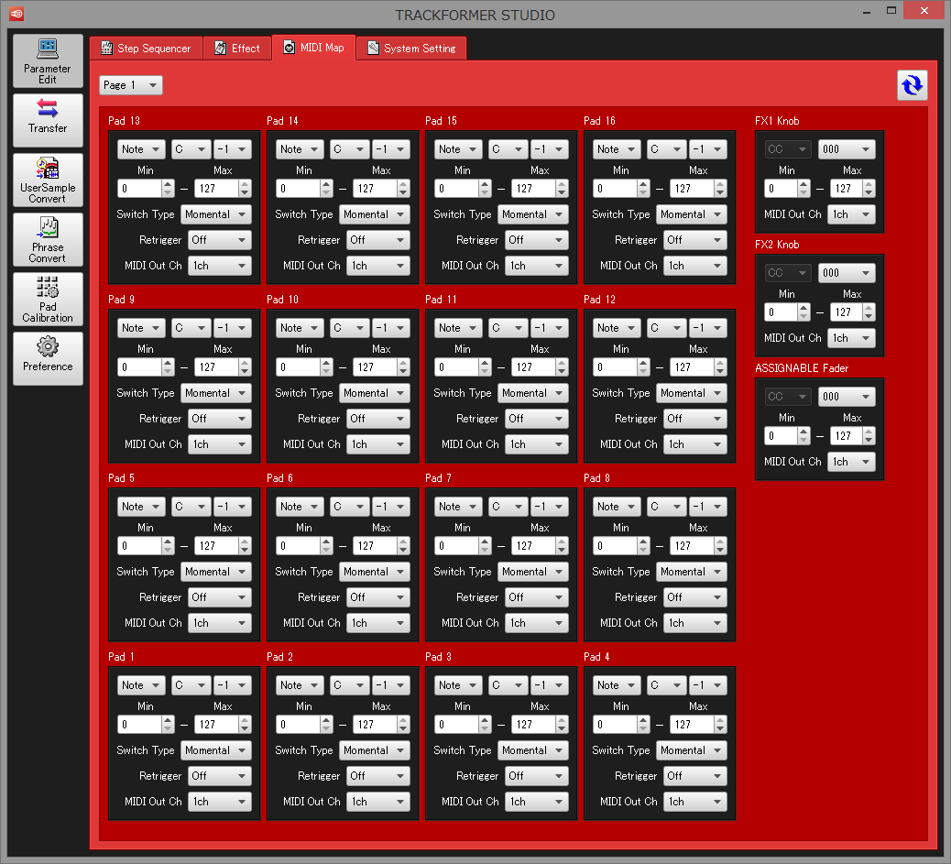This screenshot has height=864, width=951.
Task: Open Pad 15 octave -1 dropdown
Action: (550, 149)
